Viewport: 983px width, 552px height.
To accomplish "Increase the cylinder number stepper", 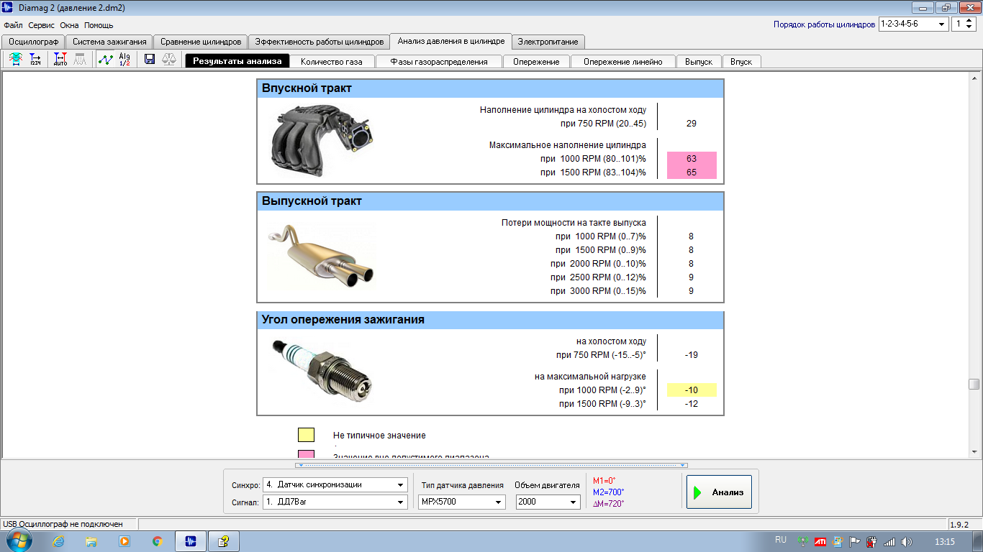I will pyautogui.click(x=970, y=21).
